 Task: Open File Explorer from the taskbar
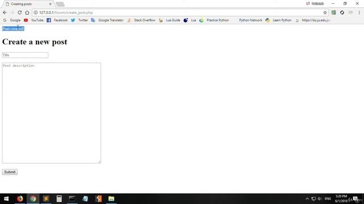[x=111, y=199]
